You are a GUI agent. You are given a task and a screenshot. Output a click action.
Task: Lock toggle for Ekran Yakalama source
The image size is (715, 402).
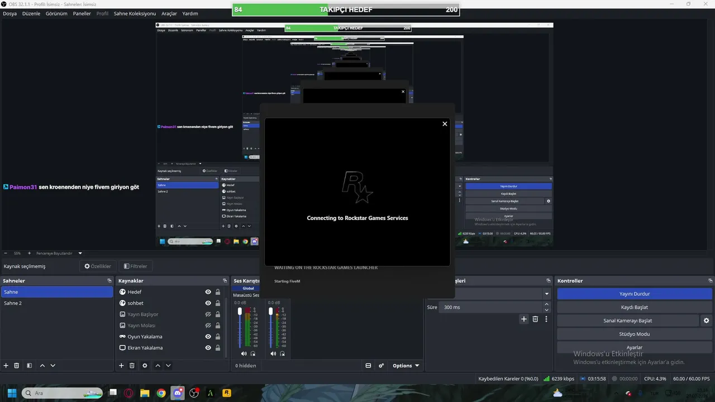pos(218,348)
